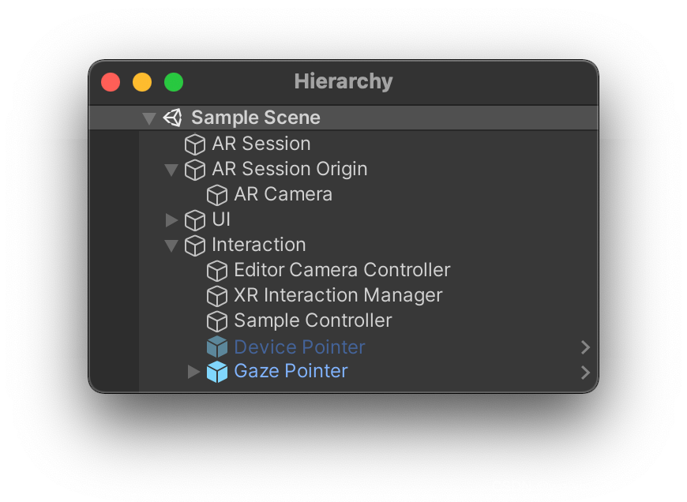Expand the Gaze Pointer prefab children
The image size is (687, 502).
(x=193, y=372)
